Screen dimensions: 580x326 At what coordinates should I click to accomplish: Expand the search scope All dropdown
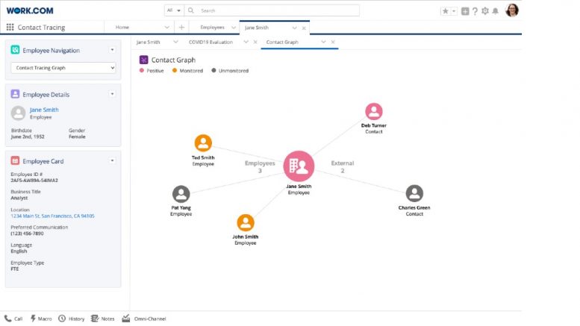click(x=174, y=10)
